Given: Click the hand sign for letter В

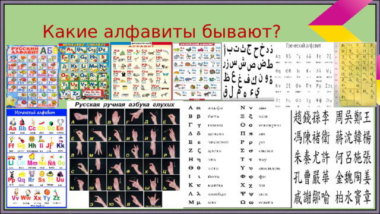Looking at the screenshot, I should 116,117.
